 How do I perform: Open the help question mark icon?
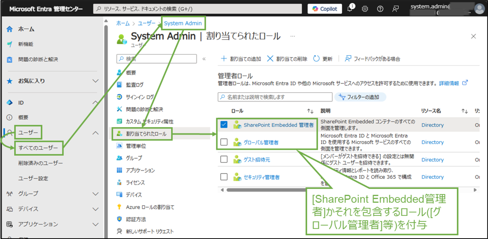[380, 9]
